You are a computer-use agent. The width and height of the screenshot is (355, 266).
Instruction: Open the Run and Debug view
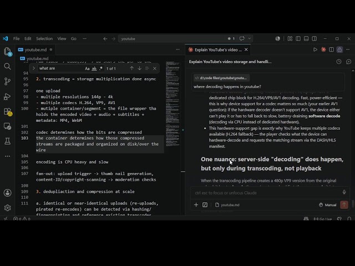pos(7,96)
